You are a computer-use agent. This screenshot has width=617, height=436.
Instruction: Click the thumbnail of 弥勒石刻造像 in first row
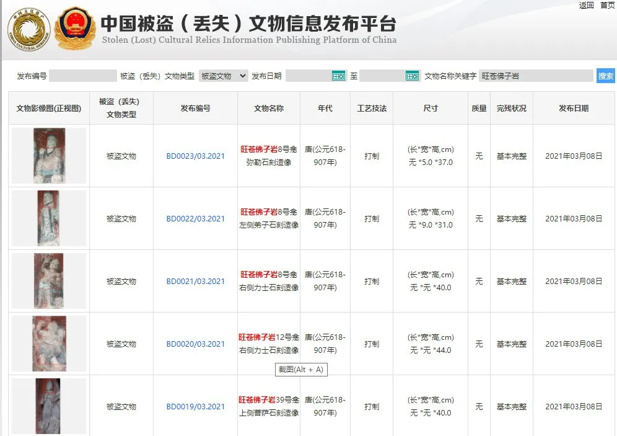pyautogui.click(x=48, y=156)
